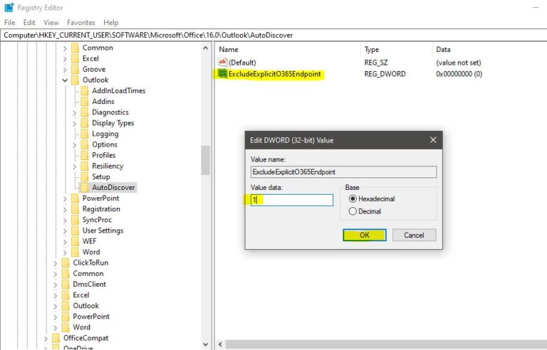547x350 pixels.
Task: Expand the Diagnostics key
Action: [x=74, y=112]
